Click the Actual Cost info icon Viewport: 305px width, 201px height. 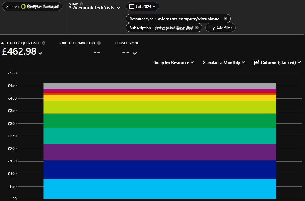click(44, 43)
